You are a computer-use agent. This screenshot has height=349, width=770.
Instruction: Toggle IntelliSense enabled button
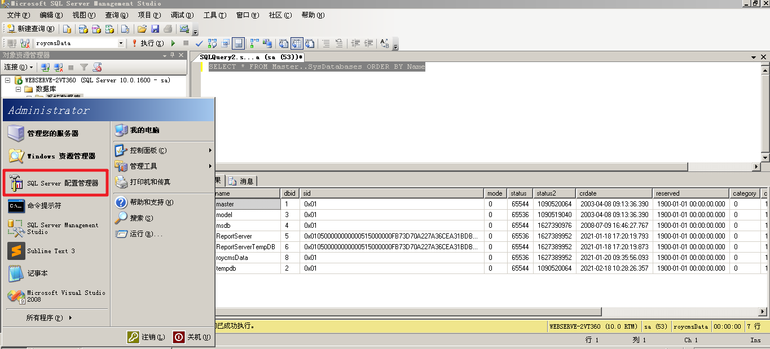(x=238, y=43)
